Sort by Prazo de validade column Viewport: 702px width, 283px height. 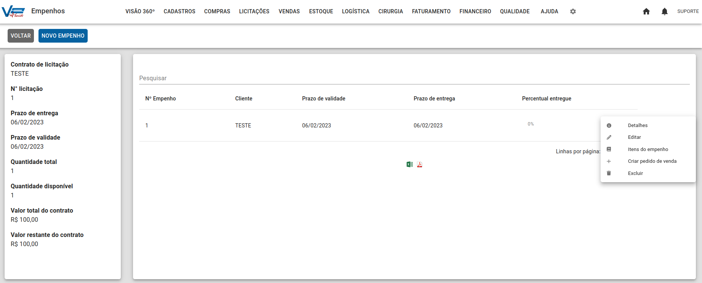[x=324, y=99]
